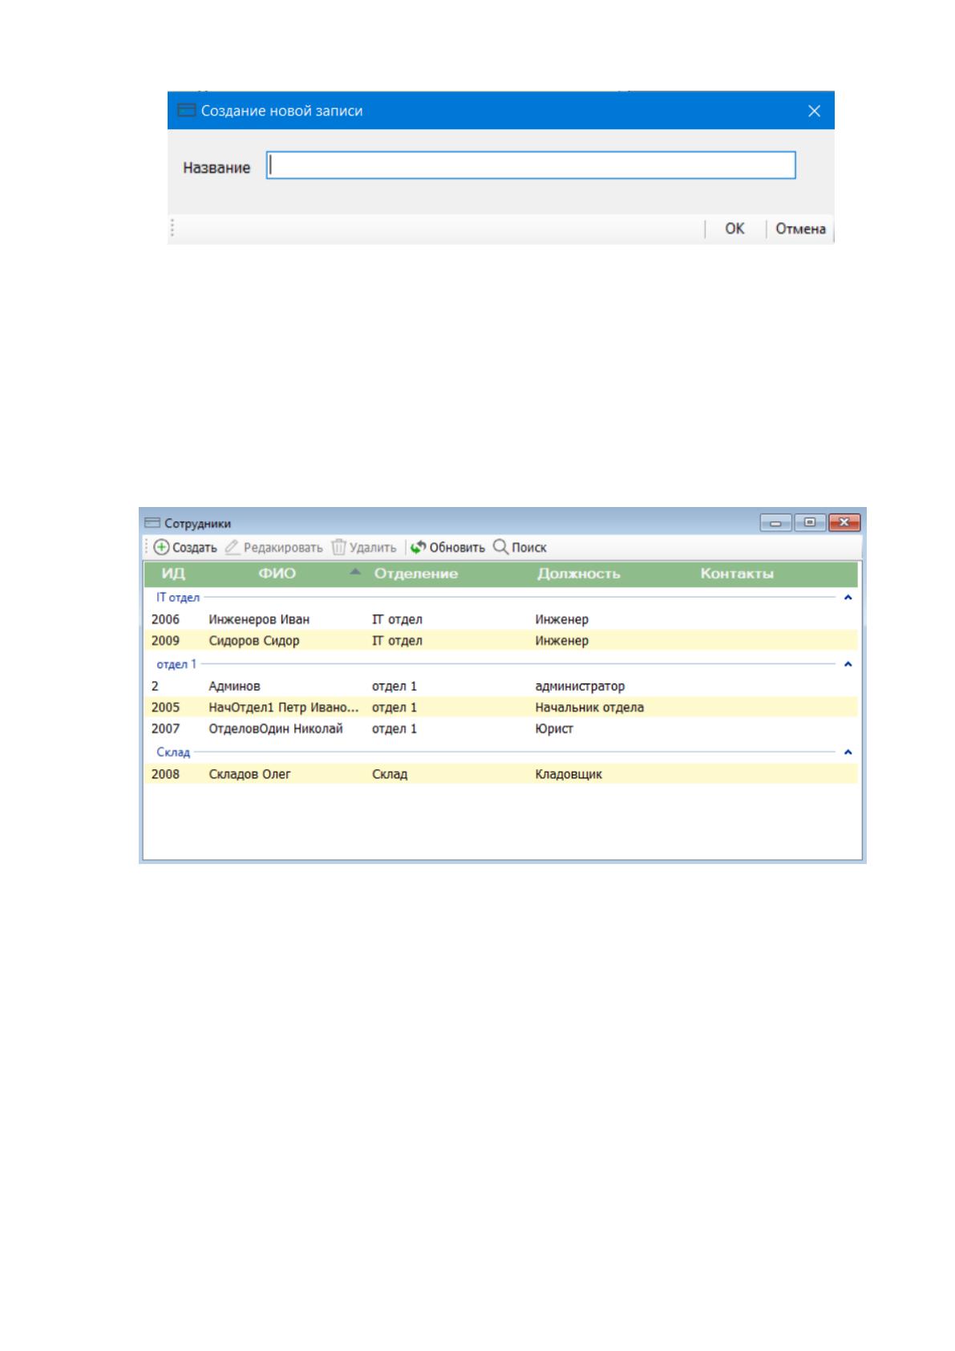Viewport: 955px width, 1351px height.
Task: Click the Обновить refresh arrows icon
Action: [418, 547]
